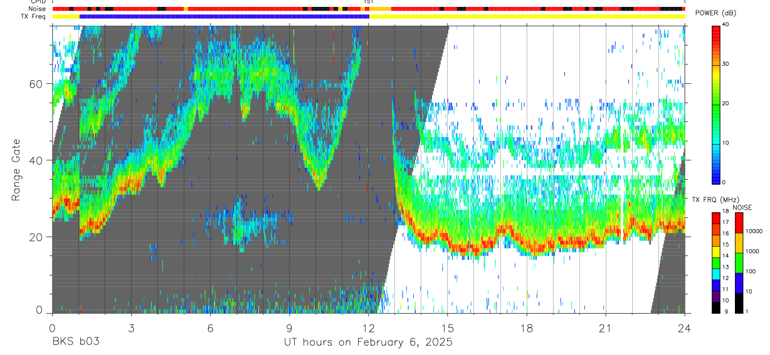Click the 9 label on TX FRQ scale
770x355 pixels.
pyautogui.click(x=725, y=311)
